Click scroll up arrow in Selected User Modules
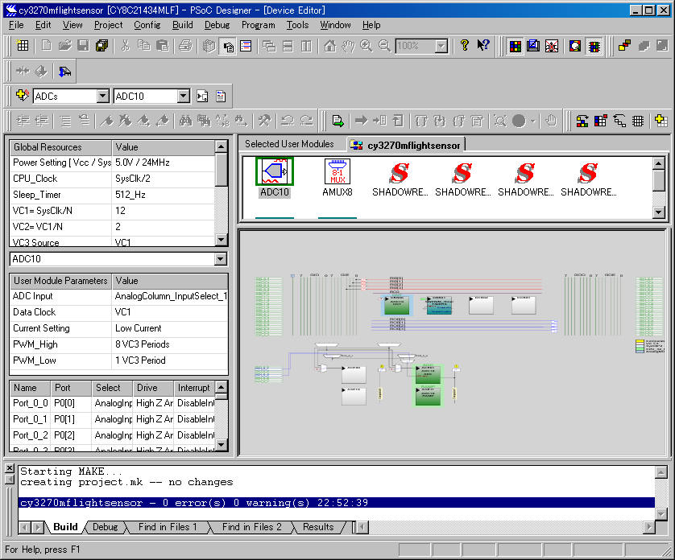The height and width of the screenshot is (560, 675). pos(659,163)
